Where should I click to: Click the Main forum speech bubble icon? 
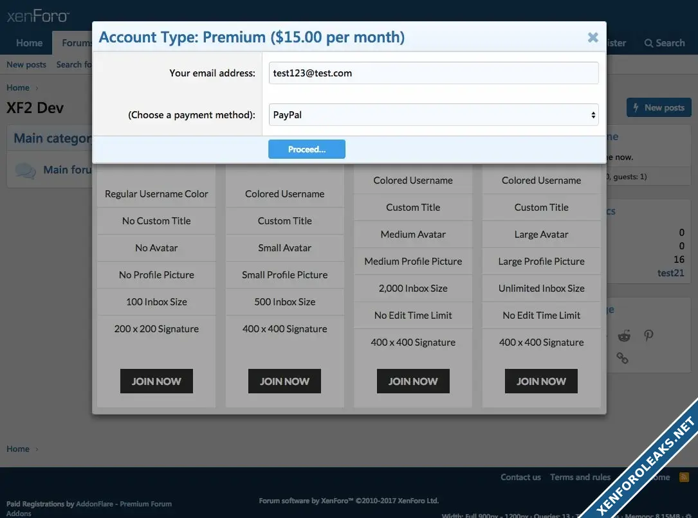[25, 171]
